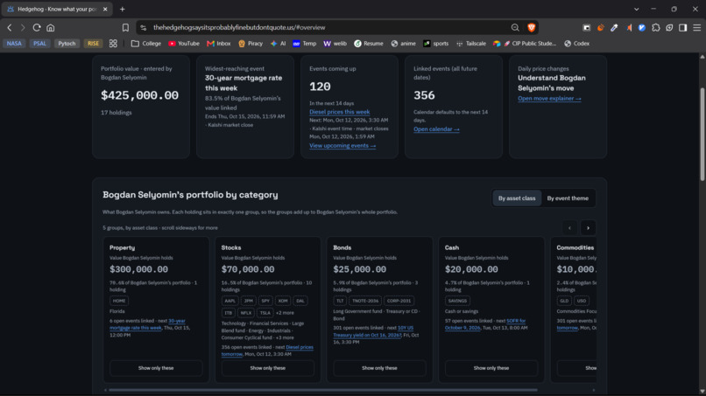Click the GLD chip in Commodities card

[x=564, y=301]
